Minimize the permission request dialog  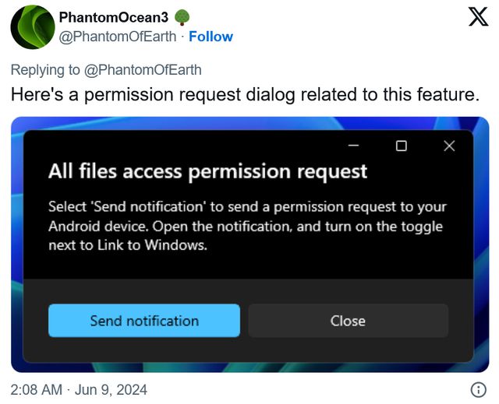click(354, 146)
